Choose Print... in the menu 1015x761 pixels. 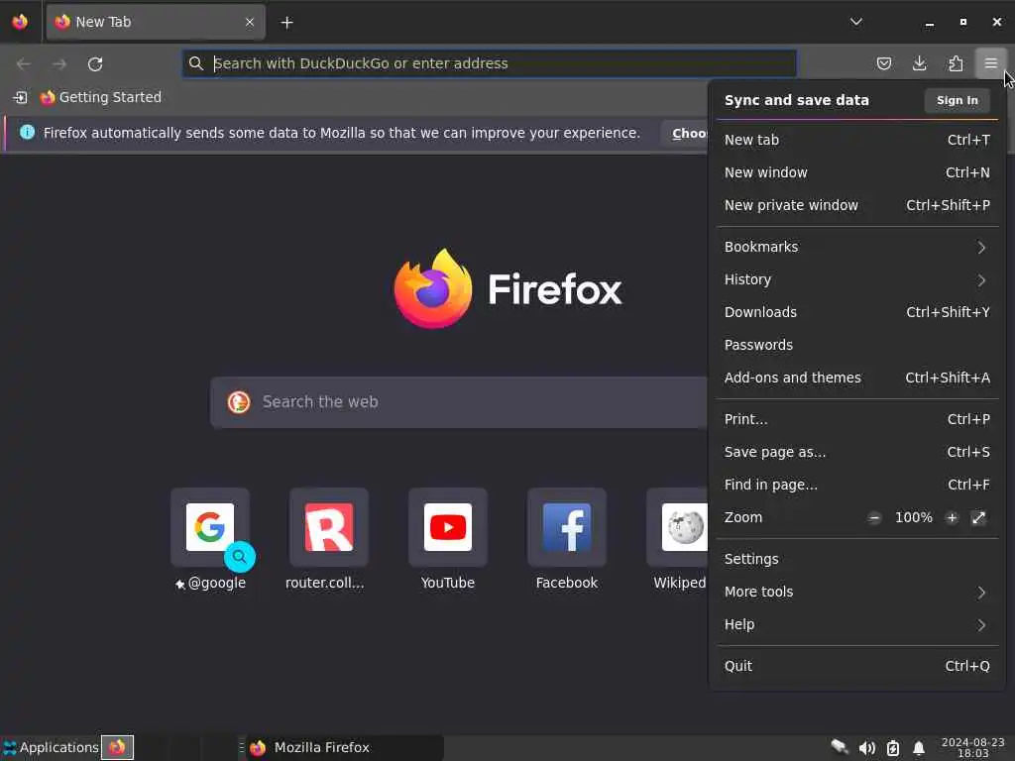(857, 419)
